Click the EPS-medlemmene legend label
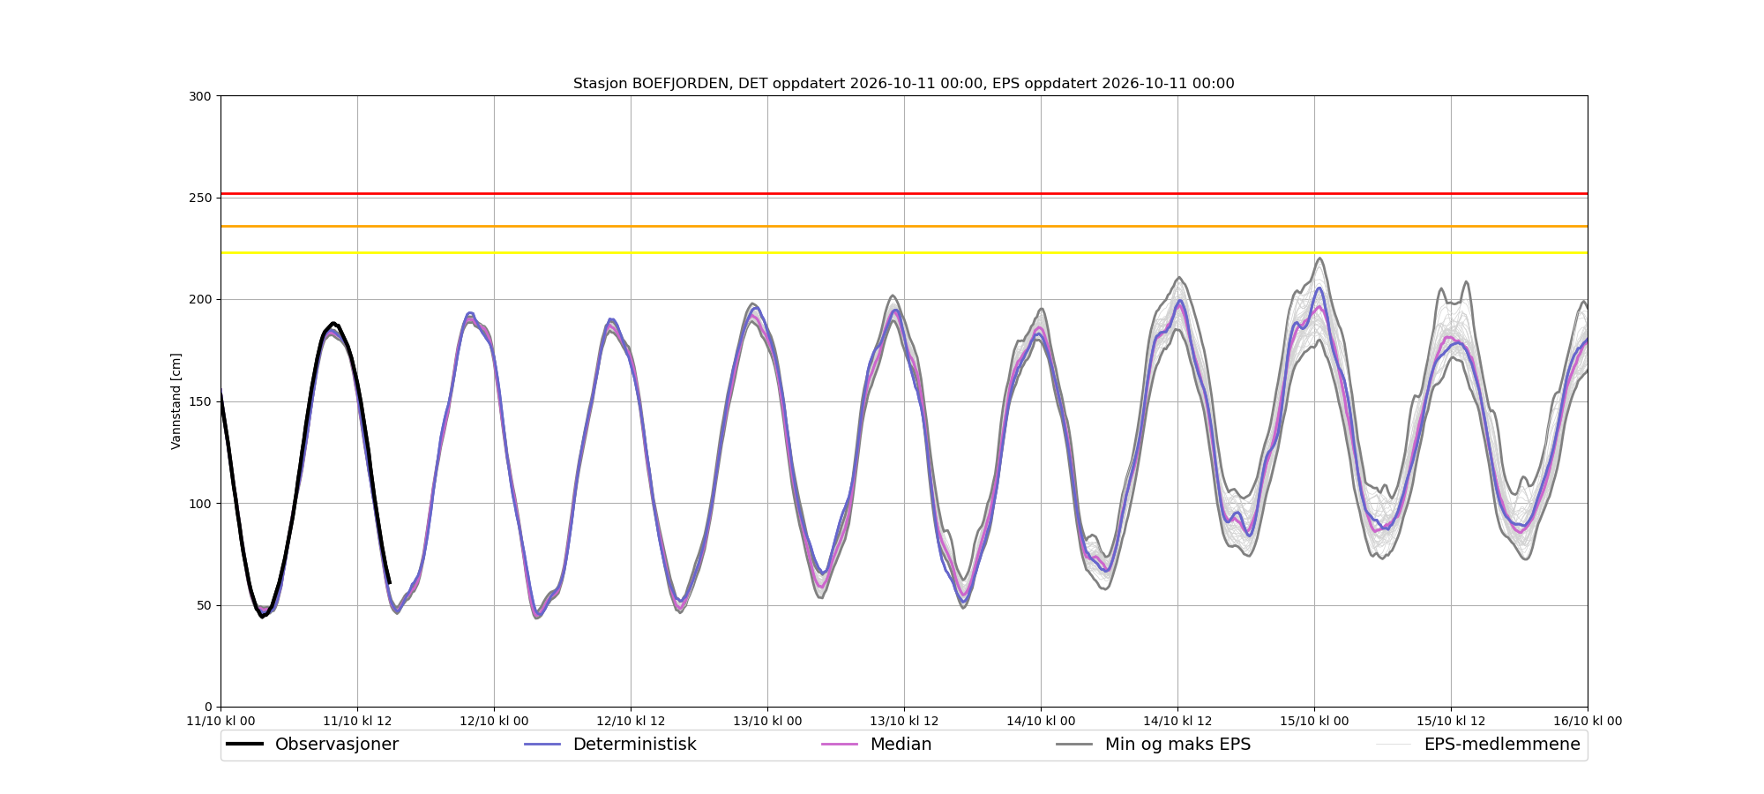This screenshot has width=1764, height=794. pyautogui.click(x=1502, y=745)
